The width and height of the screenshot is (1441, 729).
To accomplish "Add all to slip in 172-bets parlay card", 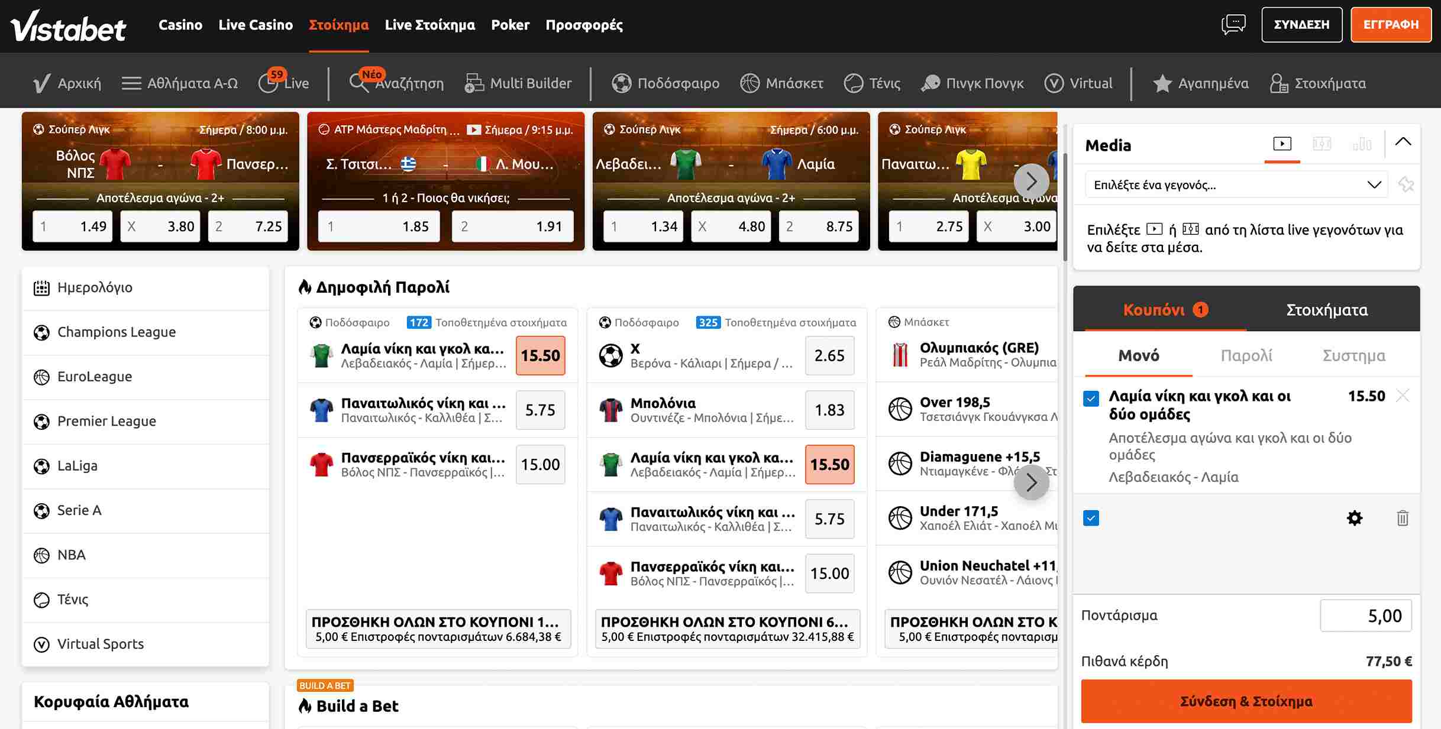I will (x=438, y=629).
